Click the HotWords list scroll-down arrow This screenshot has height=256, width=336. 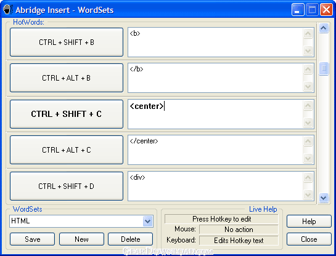(323, 198)
